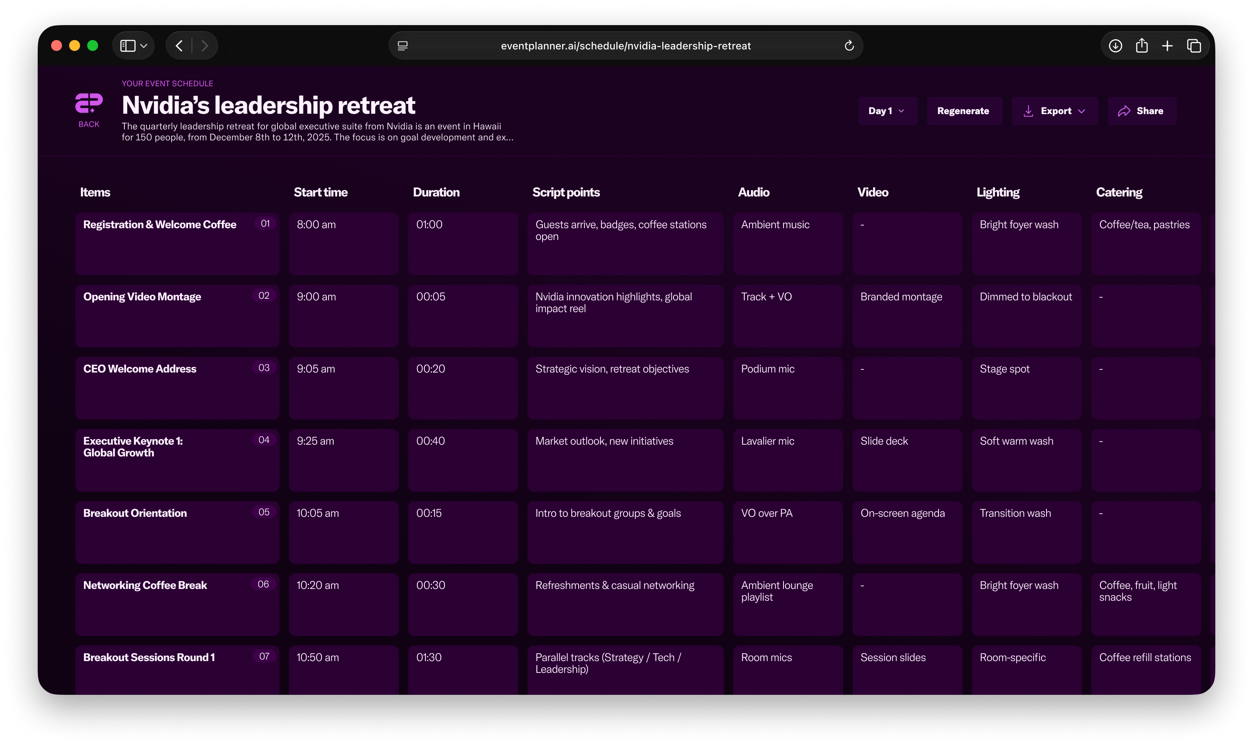Edit the Registration & Welcome Coffee start time
1253x745 pixels.
tap(344, 244)
